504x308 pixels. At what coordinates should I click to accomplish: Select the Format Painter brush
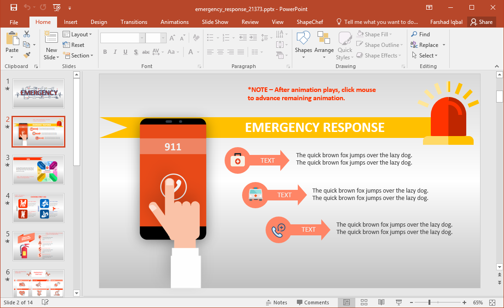(27, 55)
